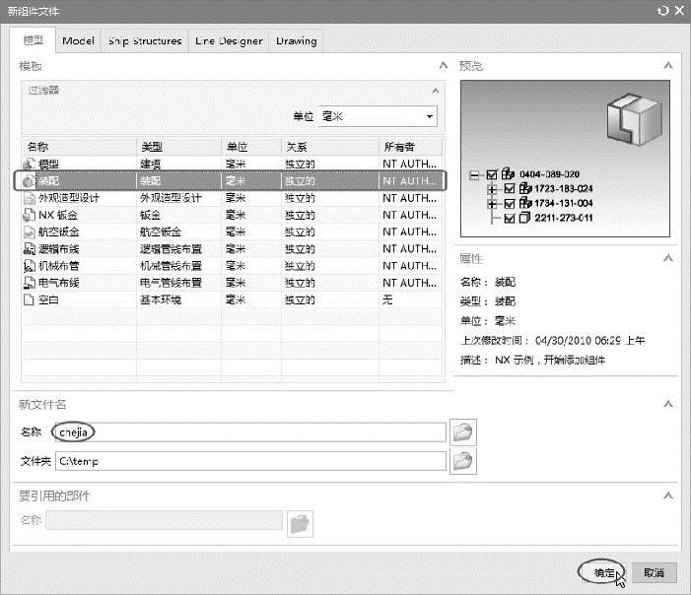The height and width of the screenshot is (595, 691).
Task: Switch to the Model tab
Action: [x=79, y=41]
